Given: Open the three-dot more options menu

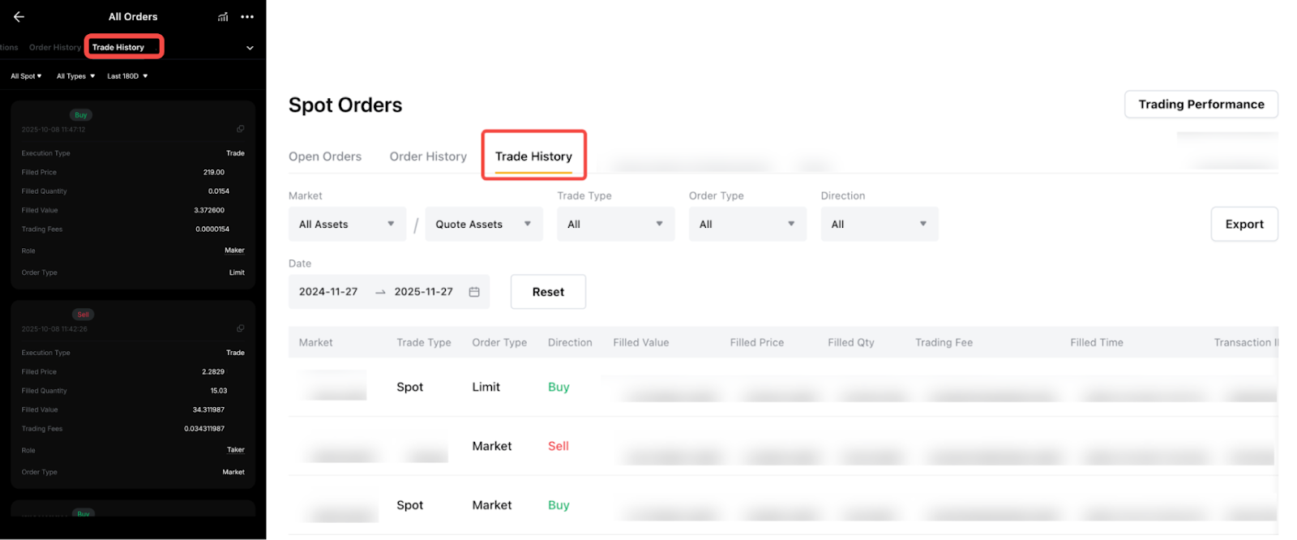Looking at the screenshot, I should [x=247, y=17].
